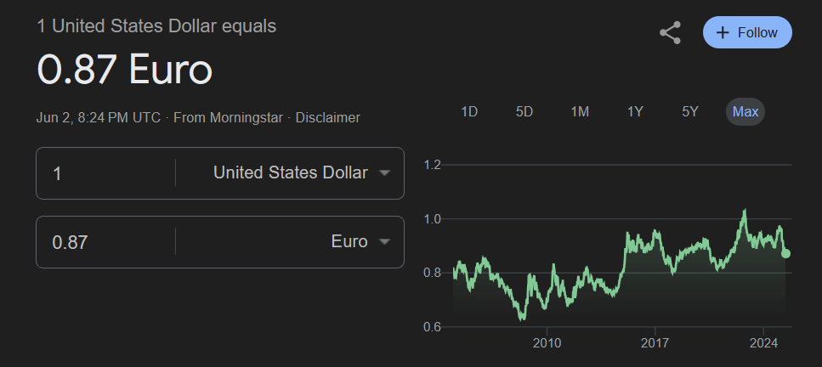Open the From Morningstar link
The image size is (822, 367).
point(228,117)
